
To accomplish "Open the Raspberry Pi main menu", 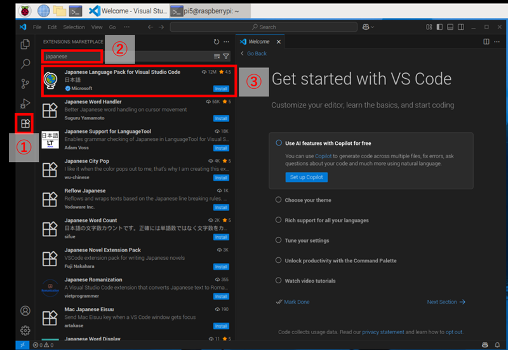I will [x=25, y=11].
